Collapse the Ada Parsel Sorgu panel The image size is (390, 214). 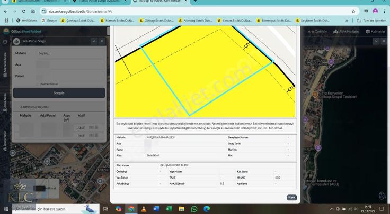click(x=94, y=41)
